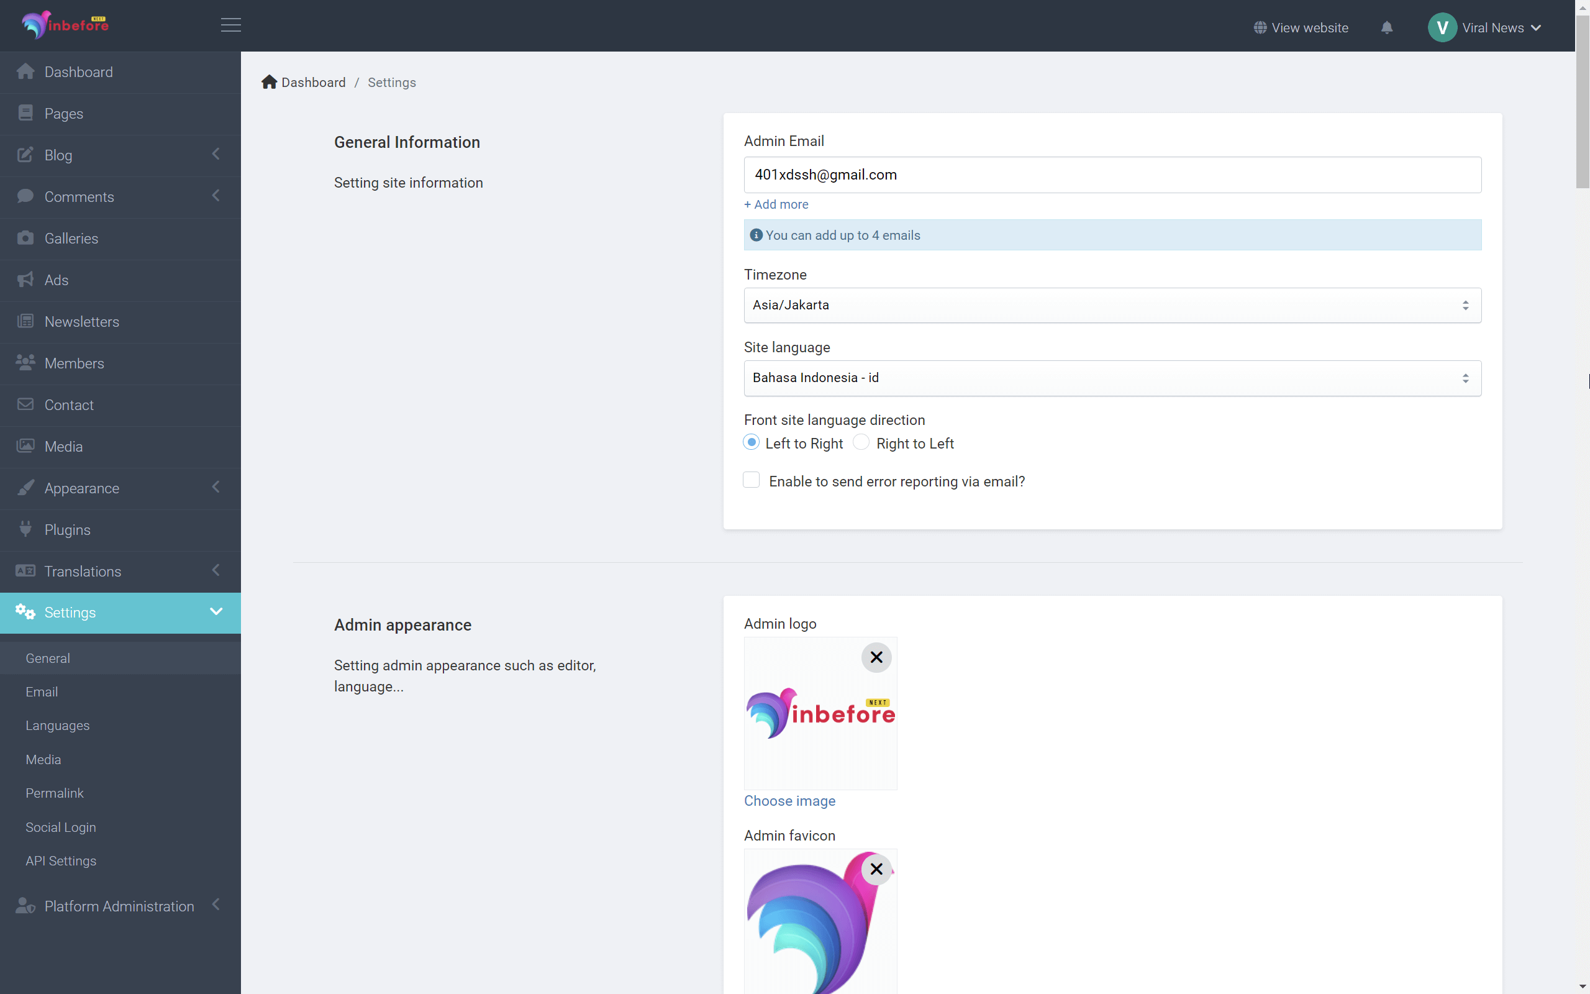Image resolution: width=1590 pixels, height=994 pixels.
Task: Open the Plugins section
Action: (x=68, y=529)
